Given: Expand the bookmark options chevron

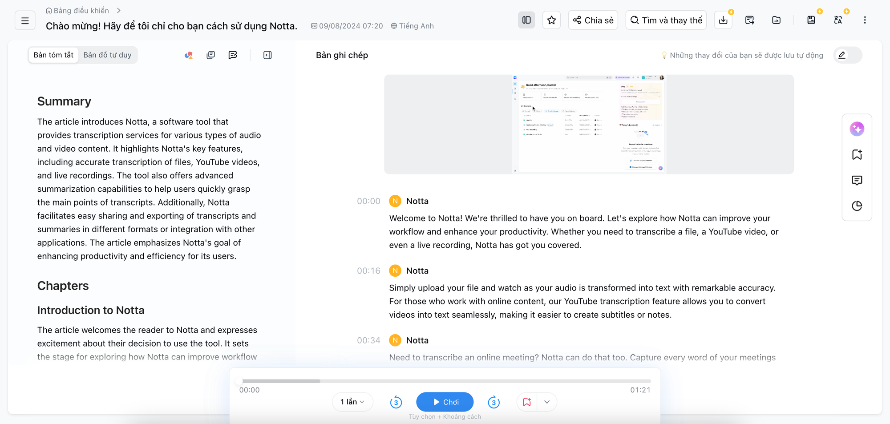Looking at the screenshot, I should point(547,402).
